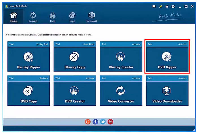Open the DVD Creator flame icon
The image size is (198, 134).
[74, 90]
